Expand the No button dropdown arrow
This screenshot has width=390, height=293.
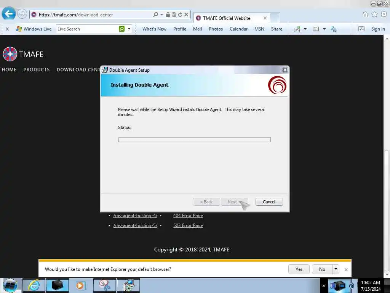tap(336, 269)
